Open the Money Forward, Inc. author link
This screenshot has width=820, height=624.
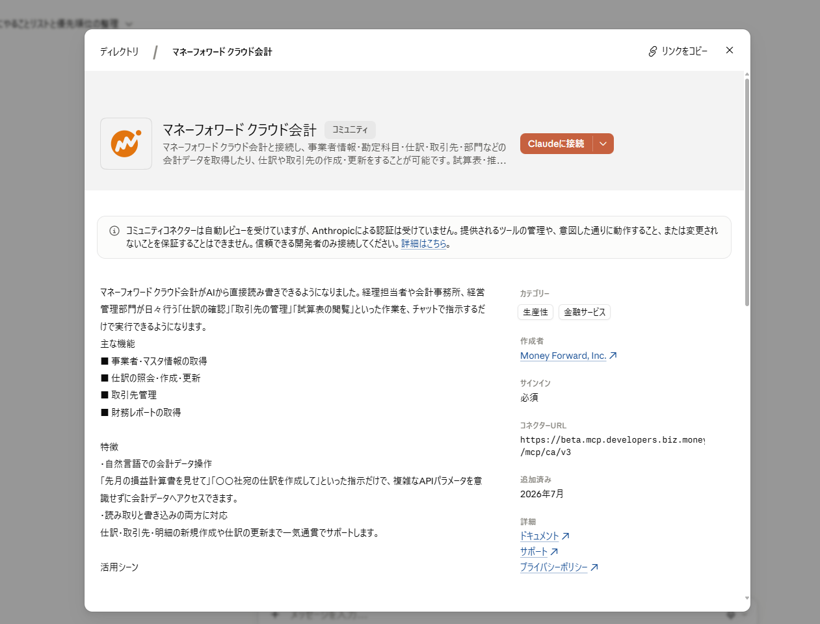563,356
